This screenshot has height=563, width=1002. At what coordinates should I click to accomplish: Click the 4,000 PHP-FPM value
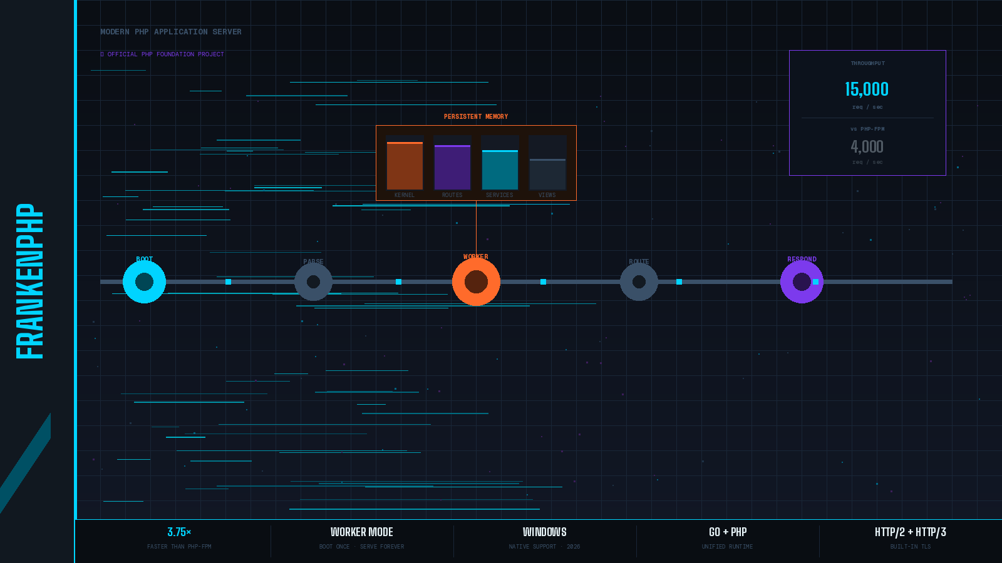(867, 146)
